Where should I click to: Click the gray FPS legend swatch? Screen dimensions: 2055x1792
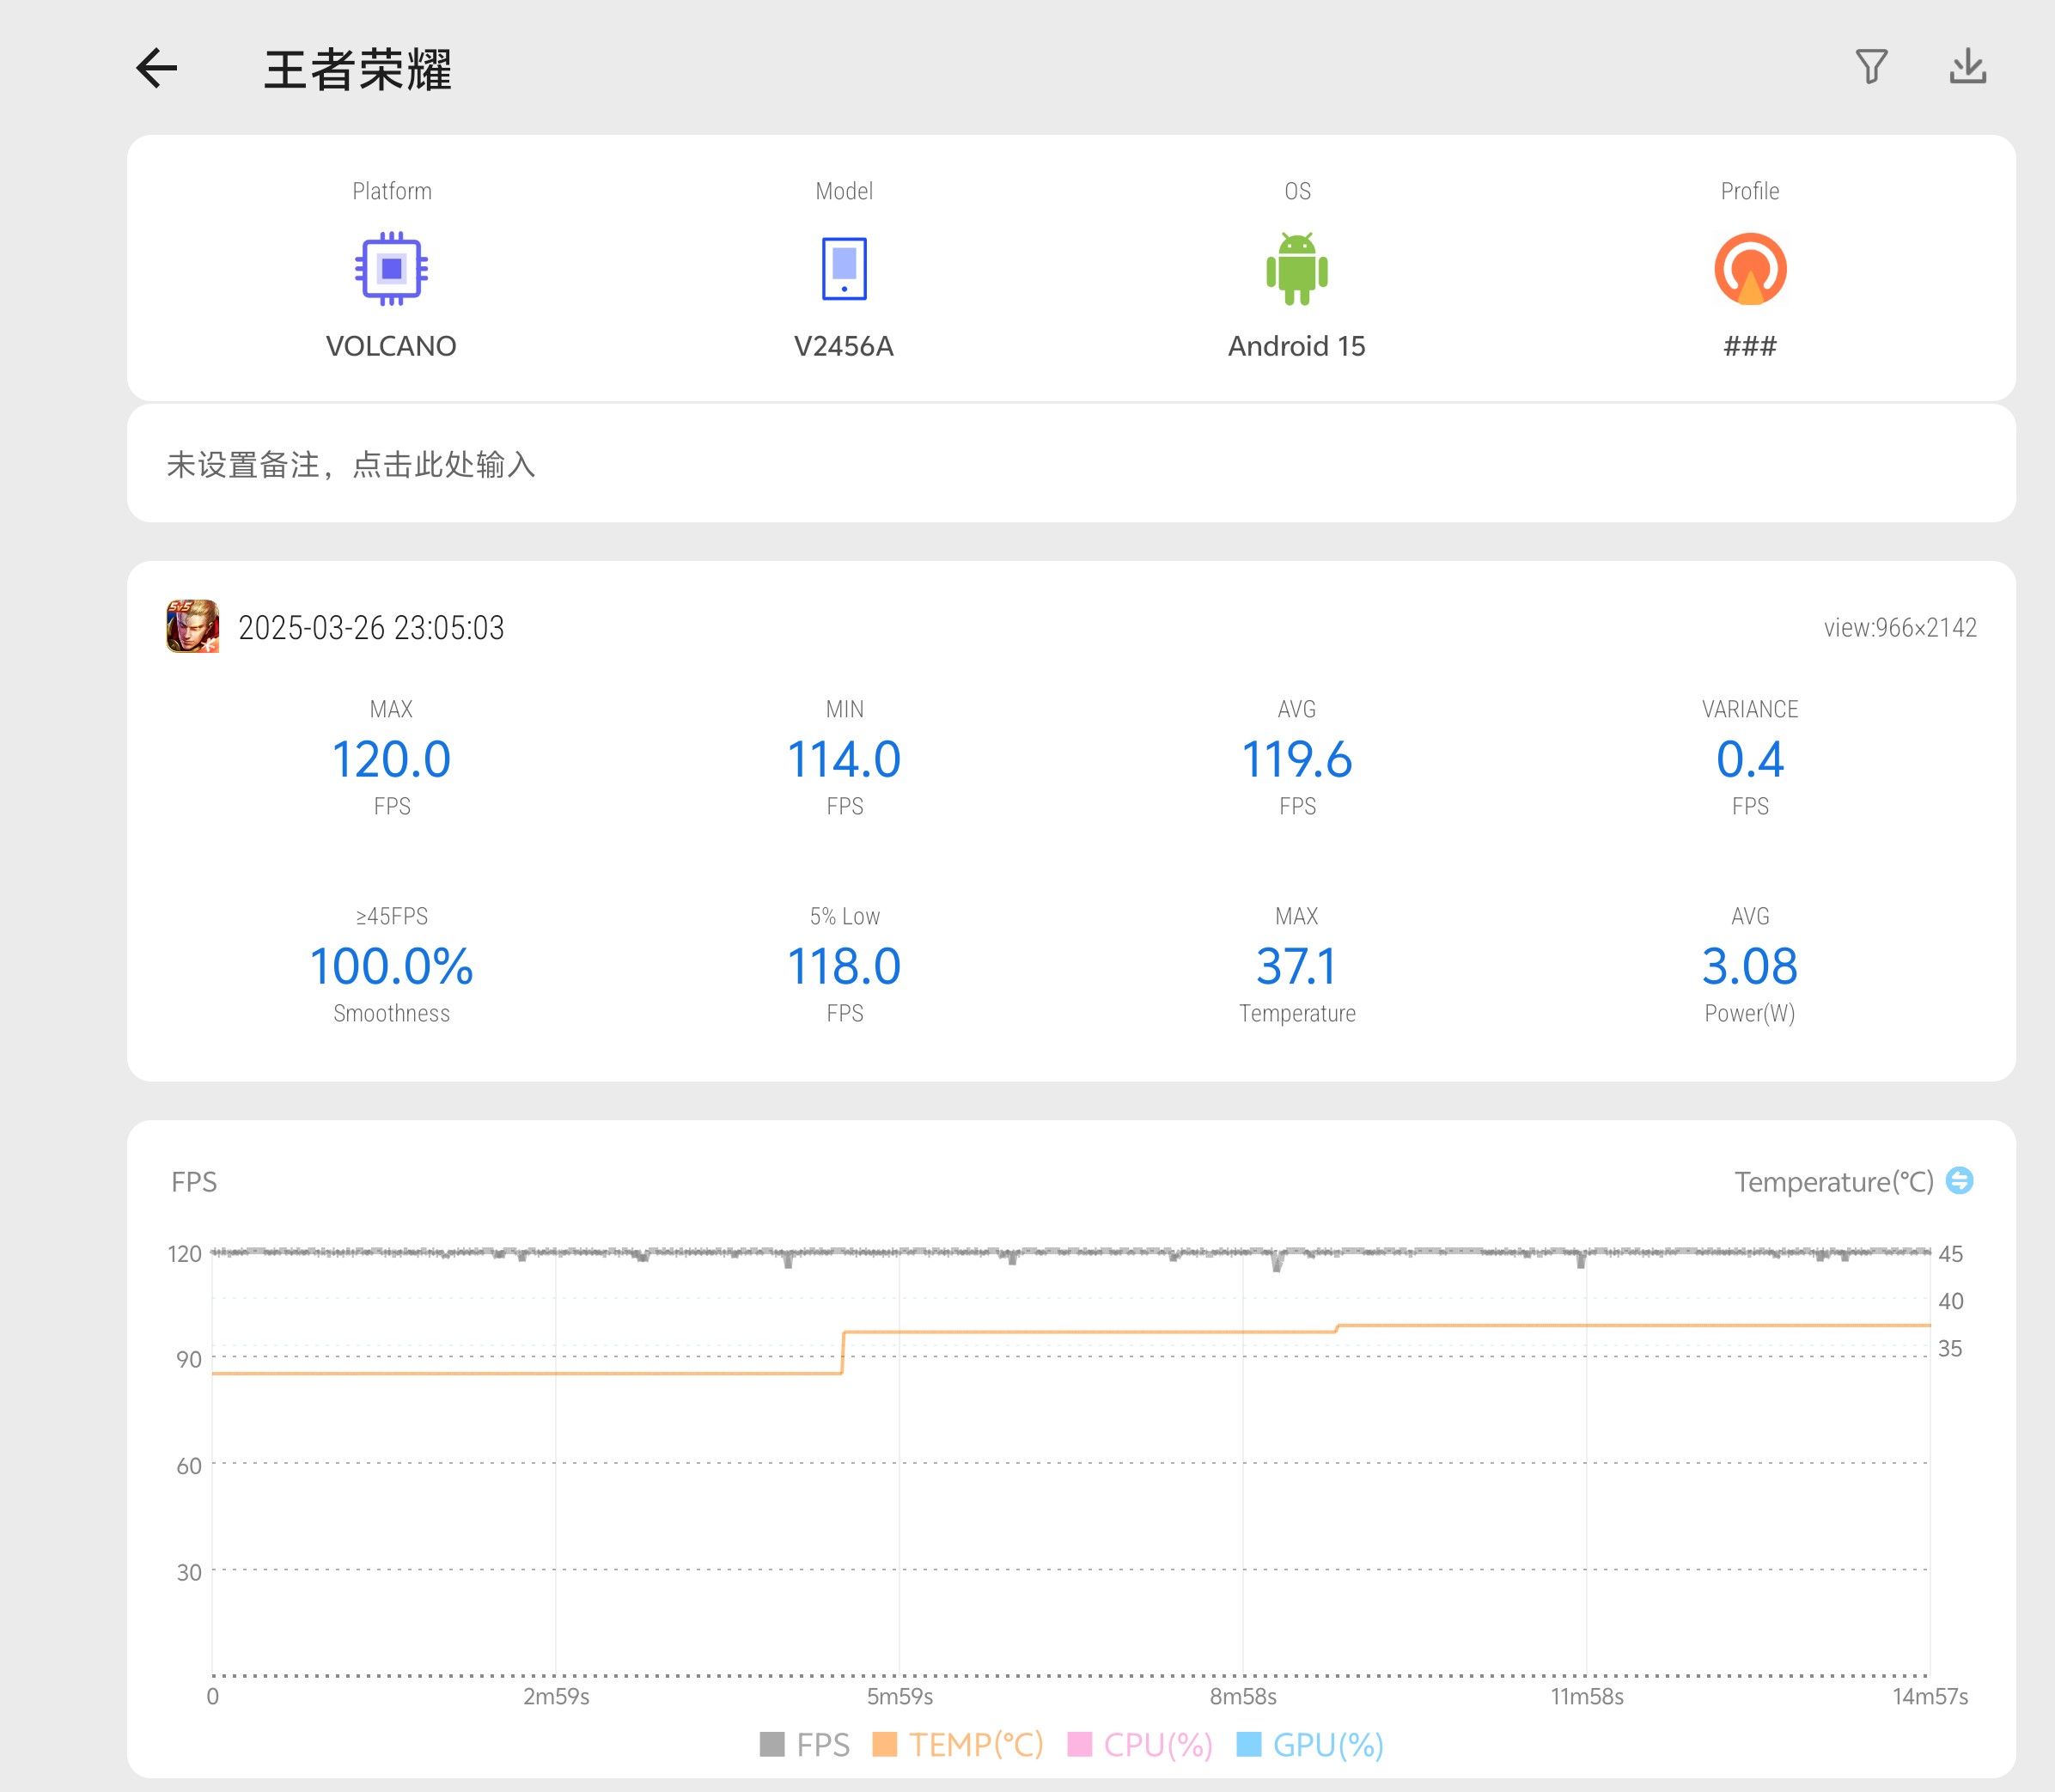[772, 1744]
